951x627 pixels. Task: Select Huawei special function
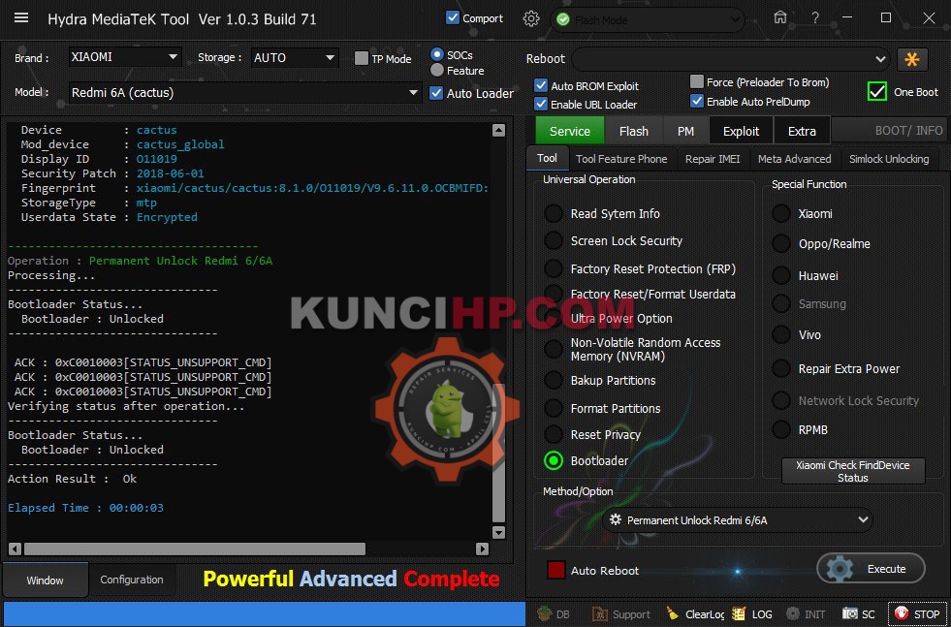[781, 275]
